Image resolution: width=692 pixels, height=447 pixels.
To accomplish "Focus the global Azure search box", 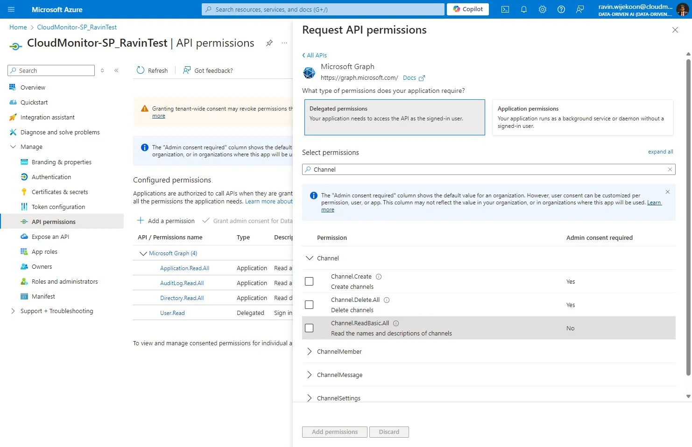I will coord(323,9).
